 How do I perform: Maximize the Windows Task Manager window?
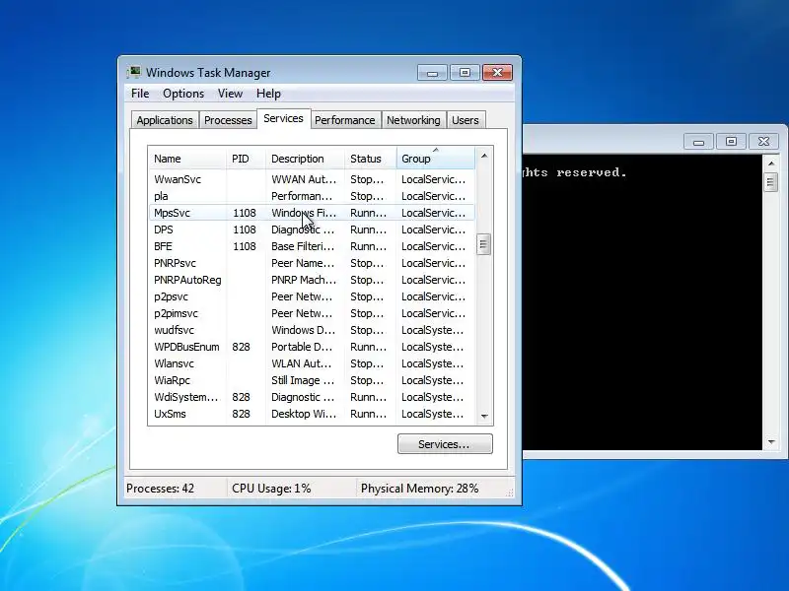coord(465,73)
